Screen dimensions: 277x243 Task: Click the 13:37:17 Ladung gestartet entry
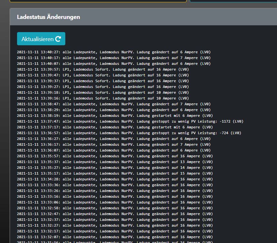115,127
